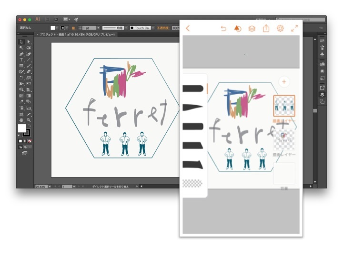The height and width of the screenshot is (257, 343).
Task: Select the Rotate tool
Action: (21, 78)
